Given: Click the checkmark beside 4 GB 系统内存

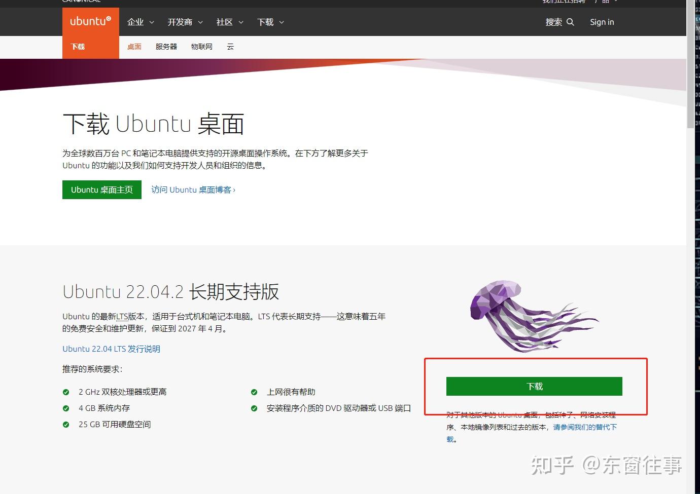Looking at the screenshot, I should click(66, 407).
